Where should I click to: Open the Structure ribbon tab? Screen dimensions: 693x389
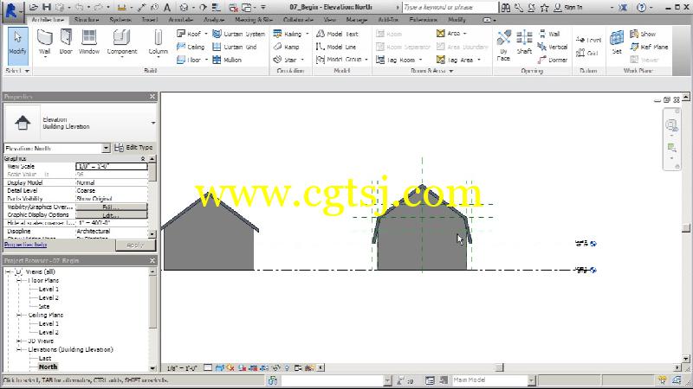click(86, 20)
